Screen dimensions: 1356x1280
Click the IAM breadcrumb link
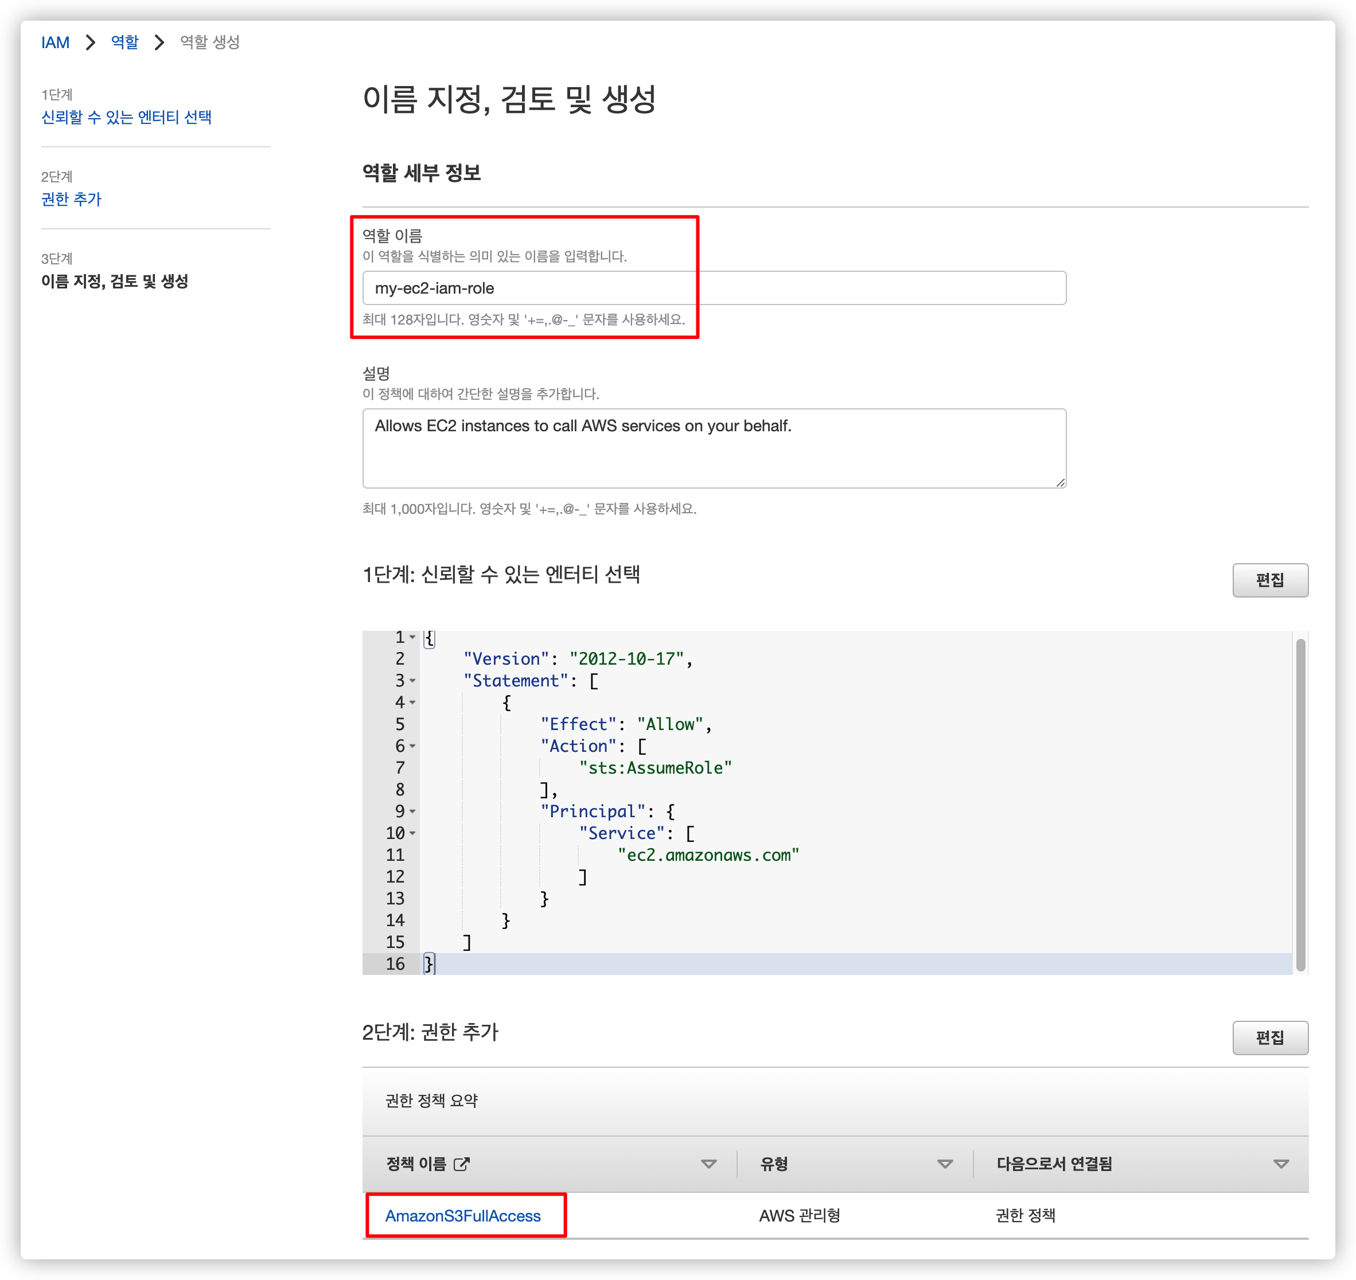(55, 42)
